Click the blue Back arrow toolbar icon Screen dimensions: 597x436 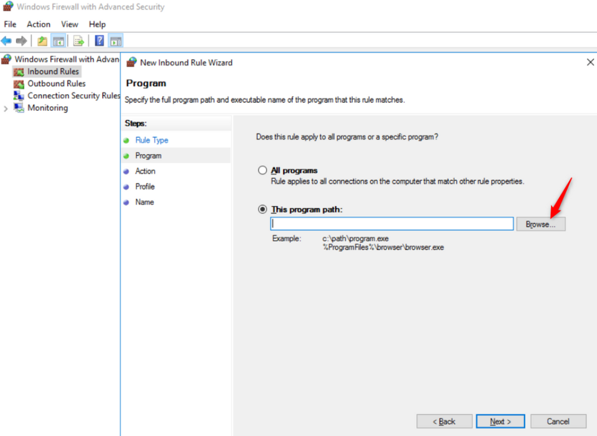pyautogui.click(x=6, y=41)
